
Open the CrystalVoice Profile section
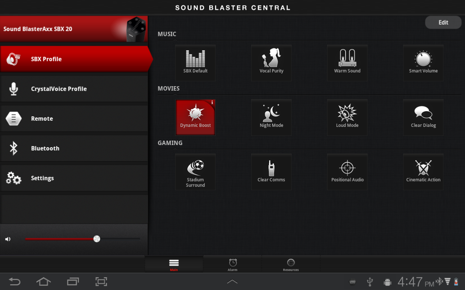[x=74, y=89]
